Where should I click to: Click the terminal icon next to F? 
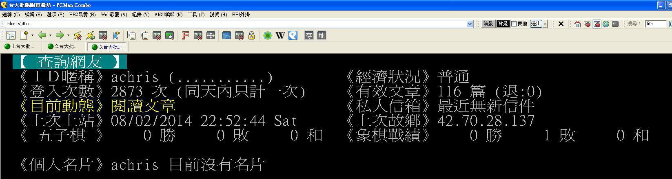[x=198, y=35]
